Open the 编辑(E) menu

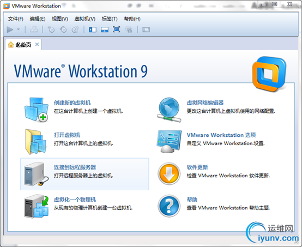38,19
